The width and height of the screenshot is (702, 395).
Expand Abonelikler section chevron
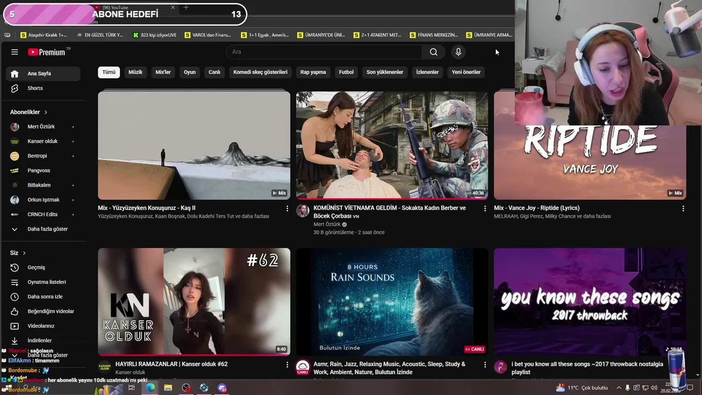click(46, 112)
